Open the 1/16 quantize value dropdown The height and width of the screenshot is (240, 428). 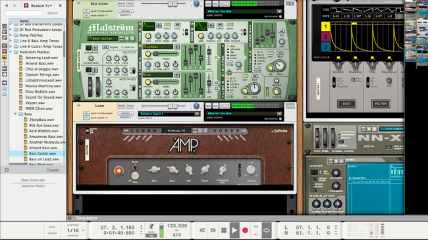click(x=75, y=230)
